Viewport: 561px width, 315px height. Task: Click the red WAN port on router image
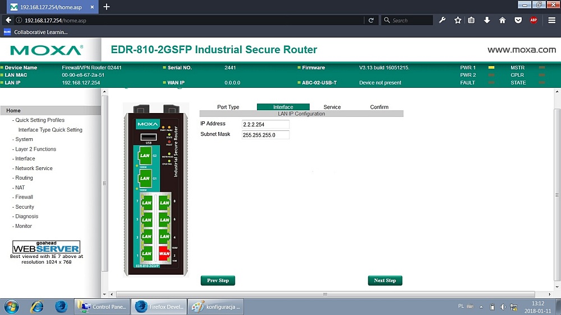(164, 253)
